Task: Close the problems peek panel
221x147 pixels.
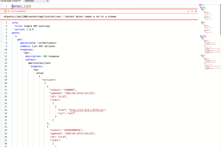Action: (196, 11)
